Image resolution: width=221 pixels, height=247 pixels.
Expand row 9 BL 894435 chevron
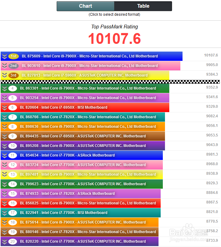coord(5,136)
